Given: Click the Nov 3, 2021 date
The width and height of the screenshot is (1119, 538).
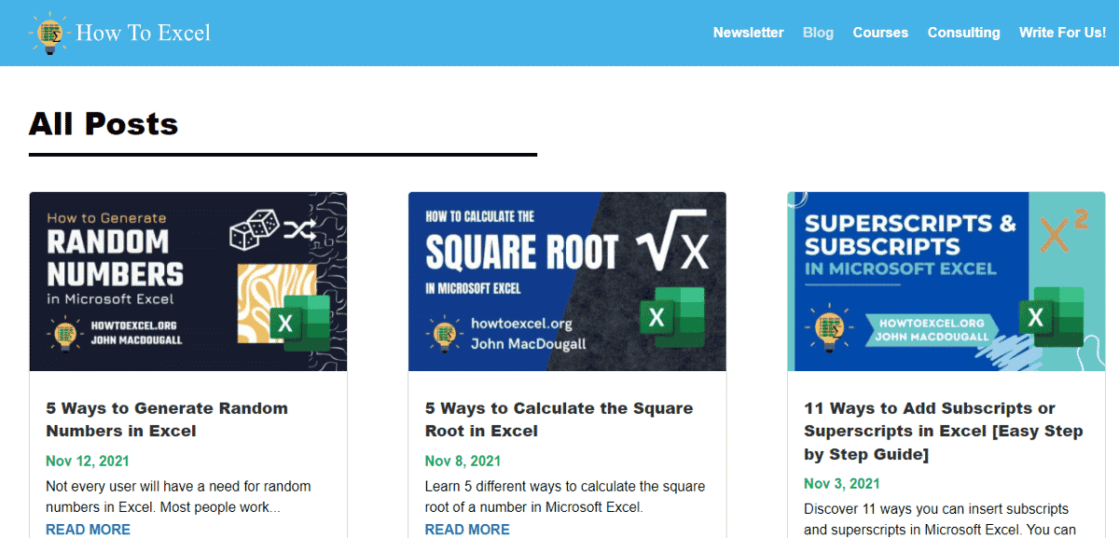Looking at the screenshot, I should pos(842,484).
